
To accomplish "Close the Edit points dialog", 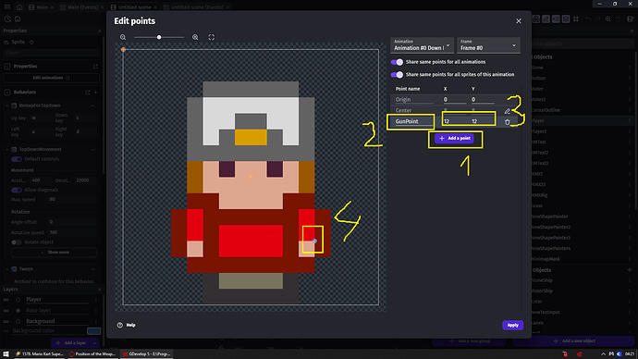I will (519, 20).
